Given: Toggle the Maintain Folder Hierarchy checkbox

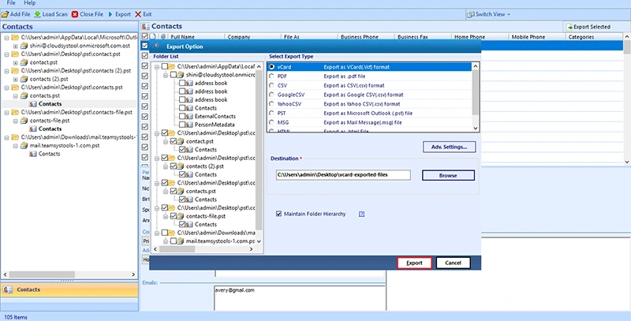Looking at the screenshot, I should click(x=279, y=214).
